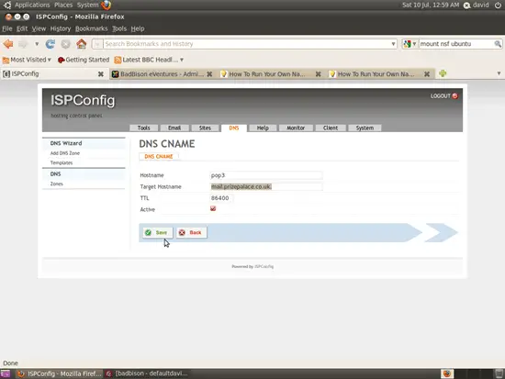Click the Save button
Image resolution: width=505 pixels, height=379 pixels.
coord(158,232)
